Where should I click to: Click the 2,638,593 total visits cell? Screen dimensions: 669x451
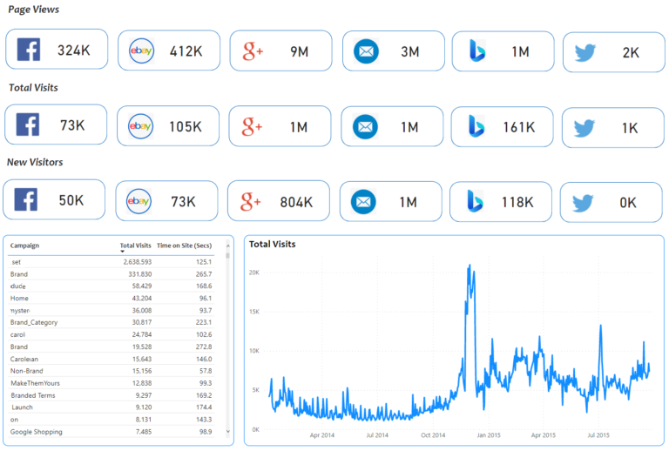(138, 262)
